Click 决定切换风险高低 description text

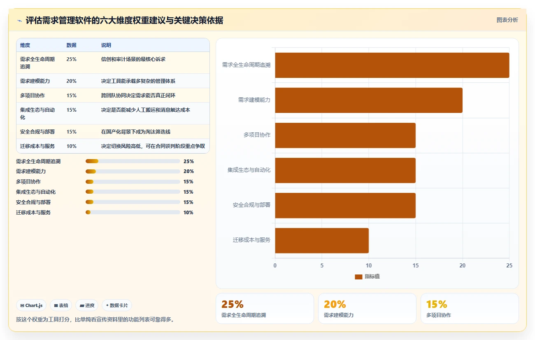coord(153,146)
